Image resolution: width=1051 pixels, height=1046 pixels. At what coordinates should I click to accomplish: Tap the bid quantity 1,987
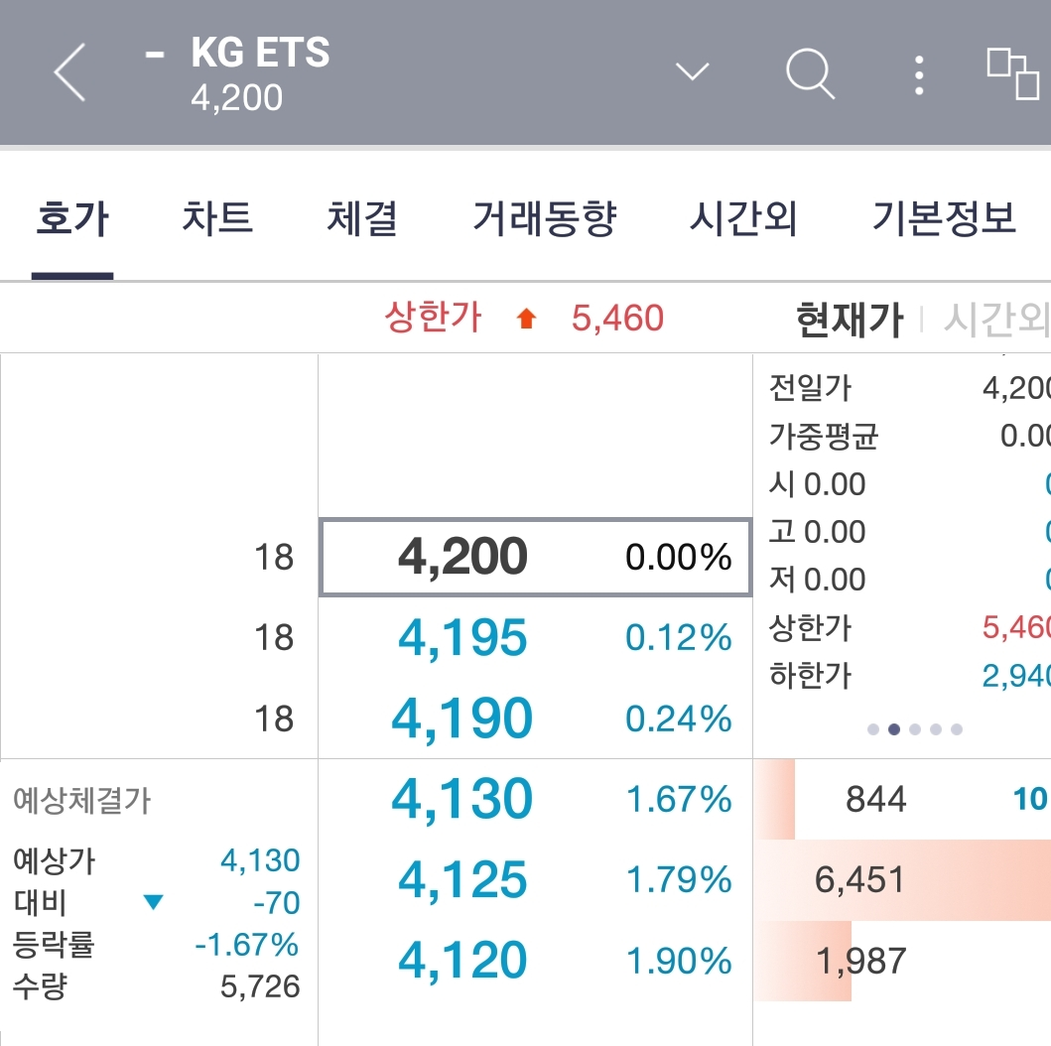[x=861, y=961]
